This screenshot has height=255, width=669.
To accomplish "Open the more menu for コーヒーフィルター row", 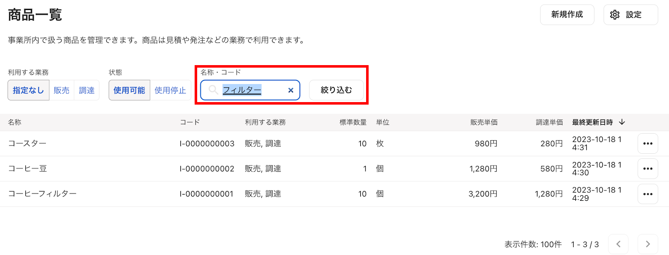I will 648,194.
